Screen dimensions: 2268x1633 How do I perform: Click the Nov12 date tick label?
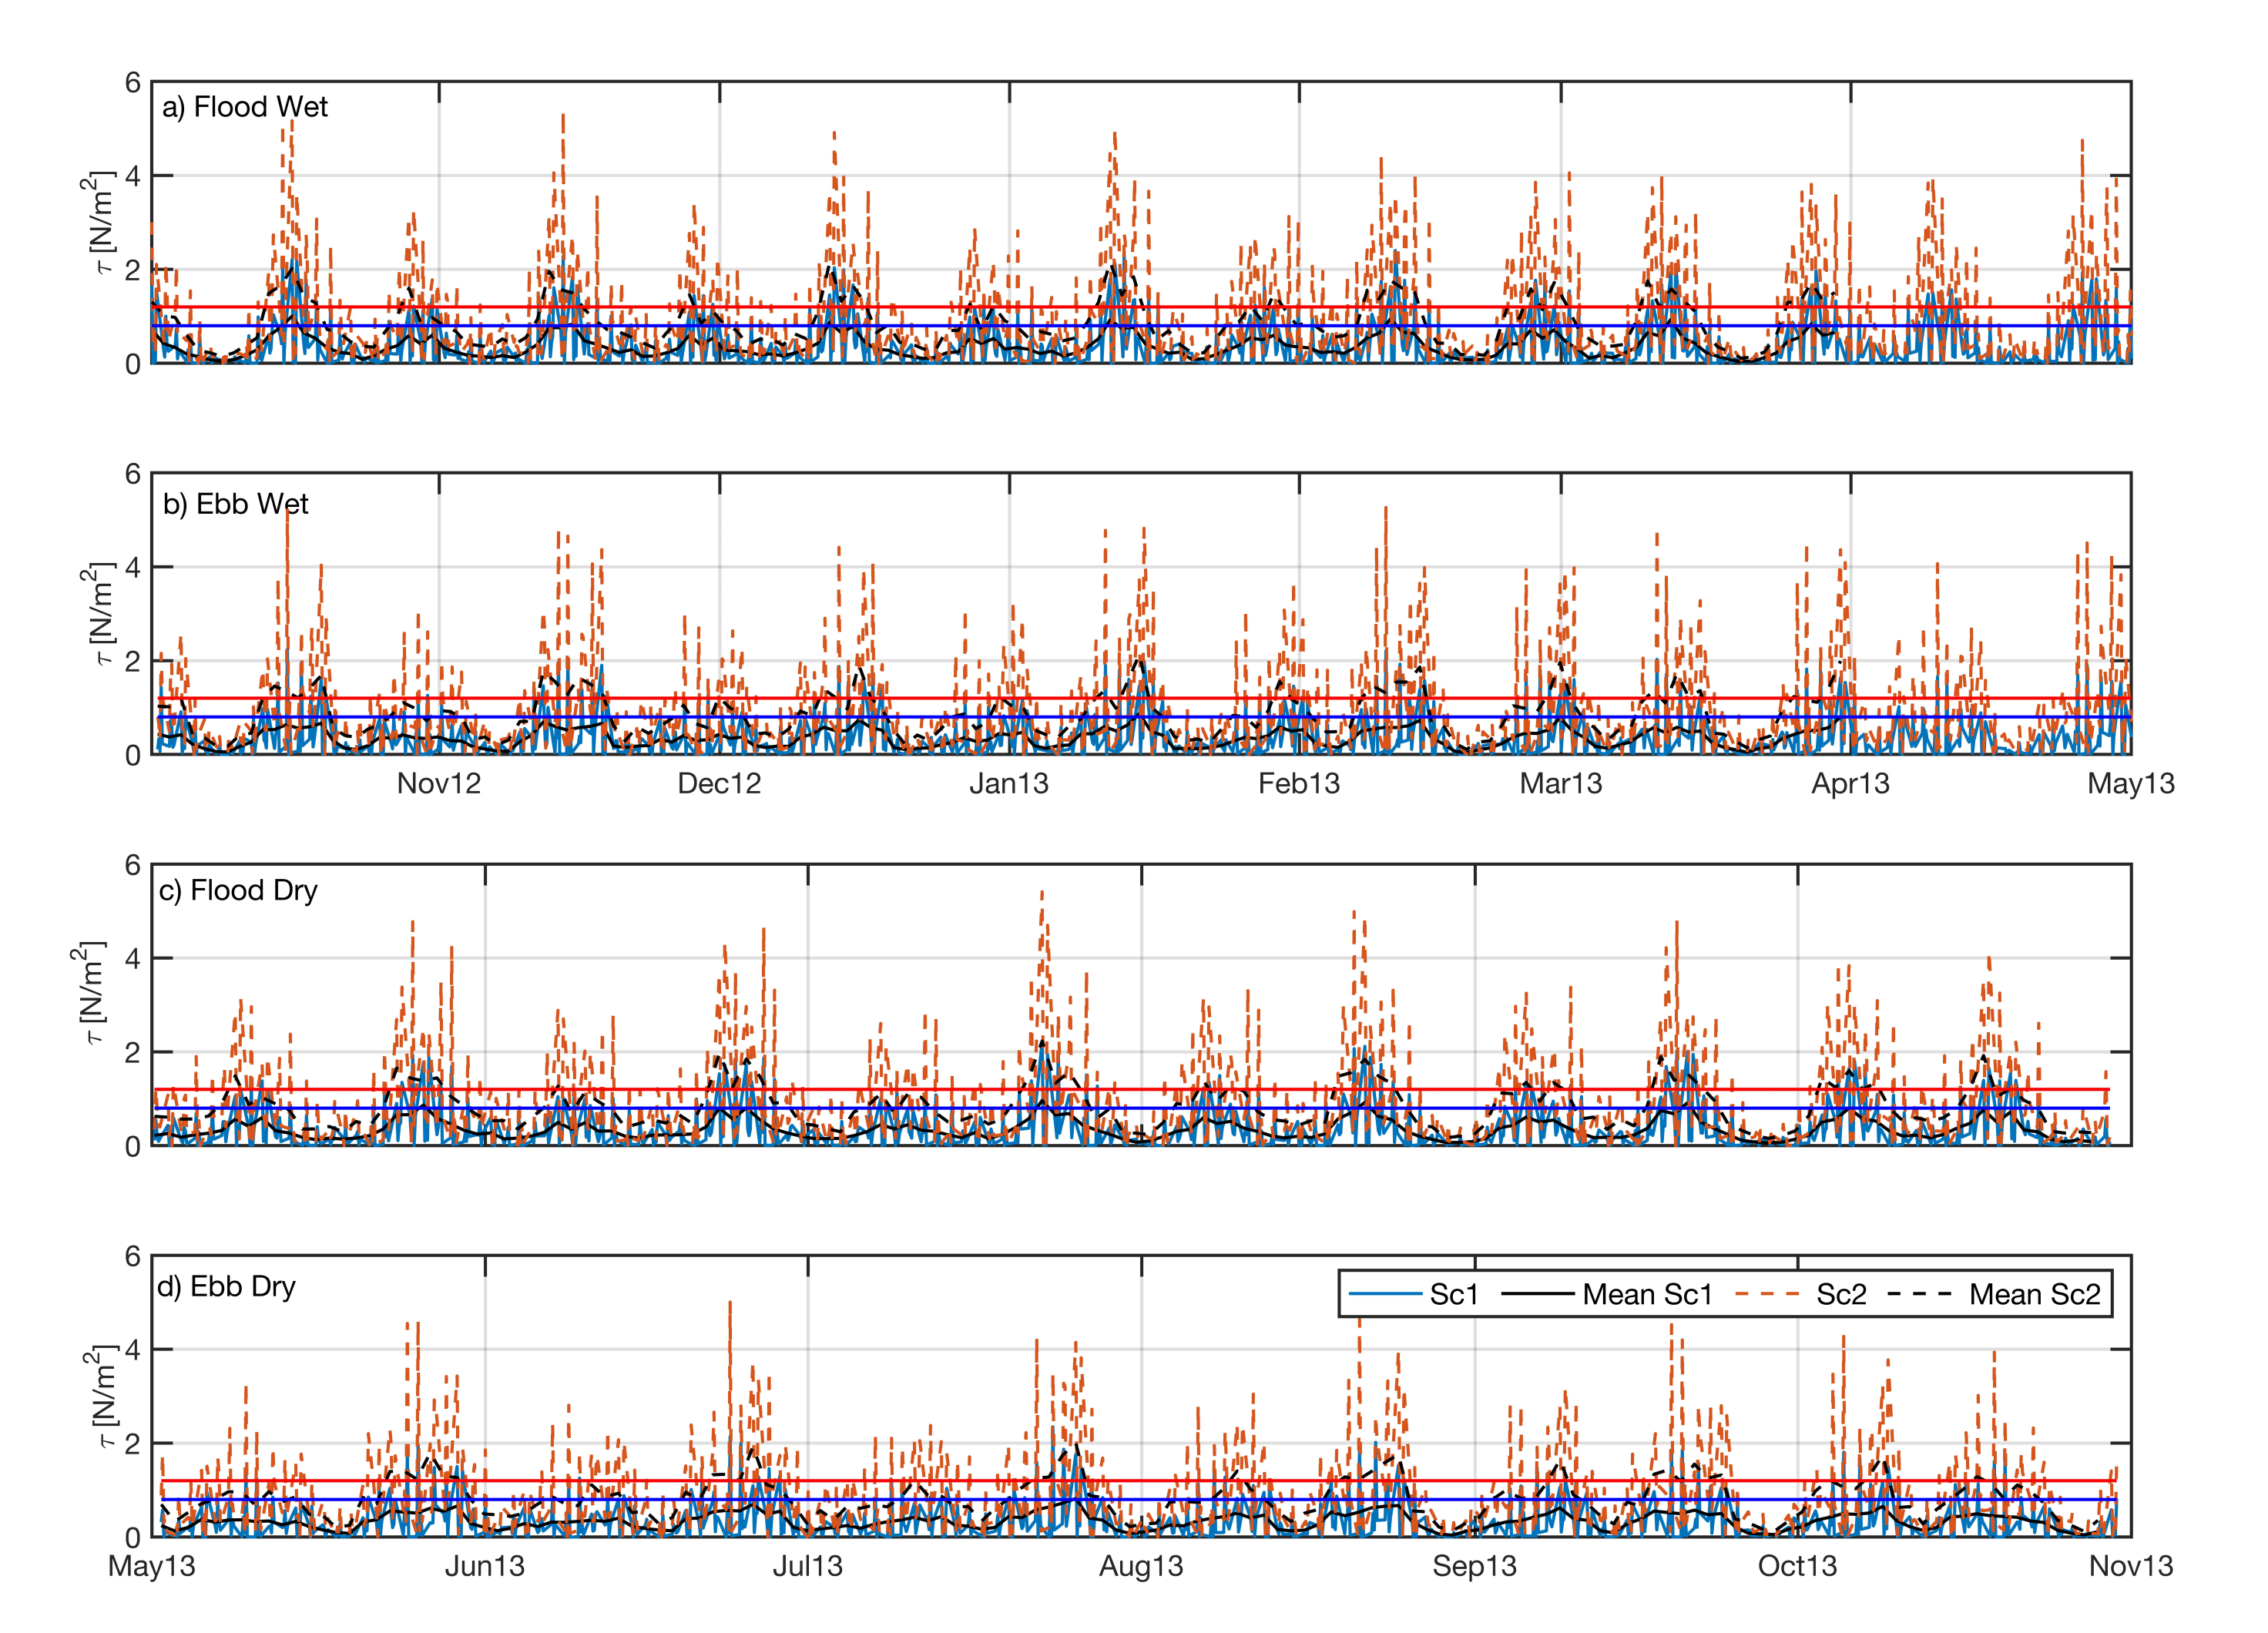coord(439,784)
